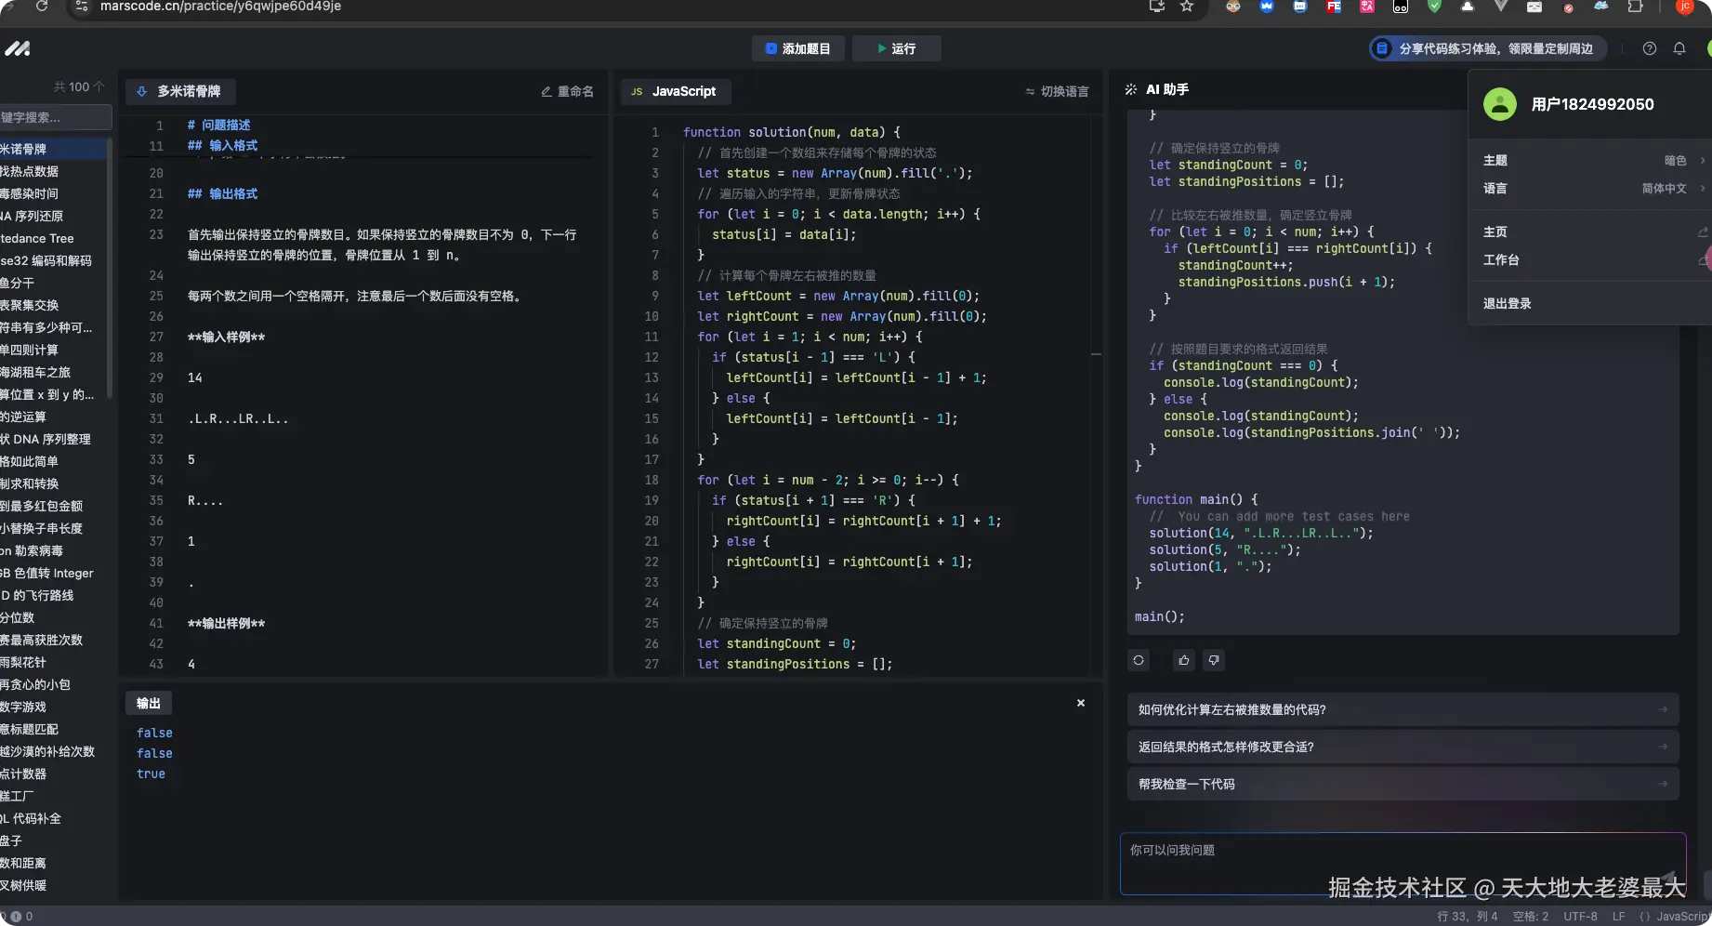
Task: Click the 添加题目 button
Action: (797, 48)
